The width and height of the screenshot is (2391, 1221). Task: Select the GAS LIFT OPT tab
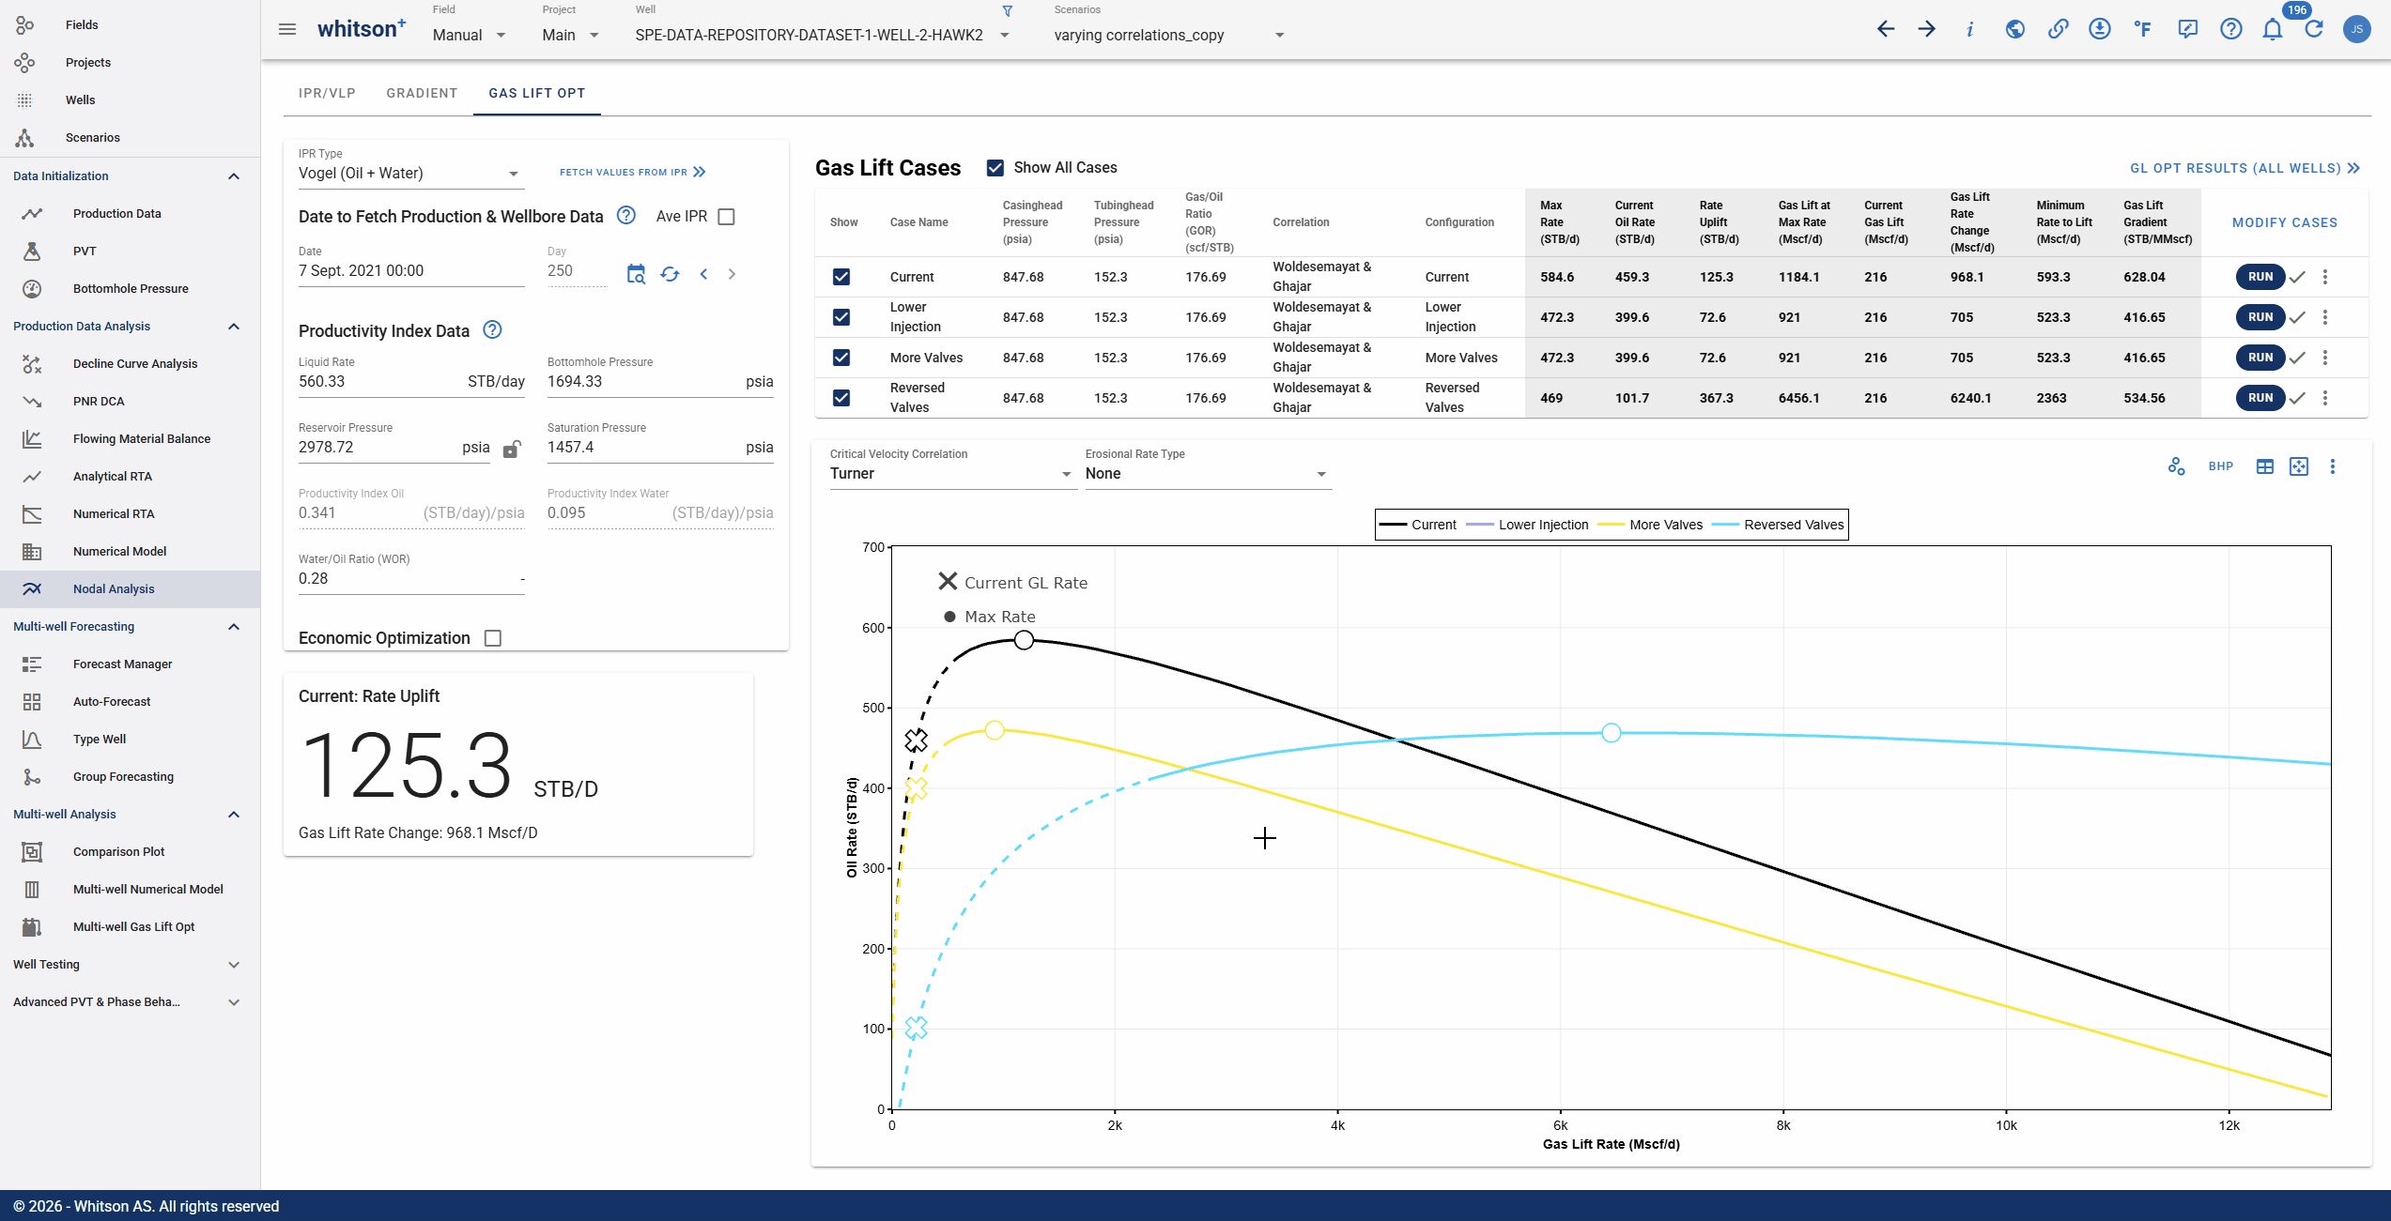pos(537,93)
